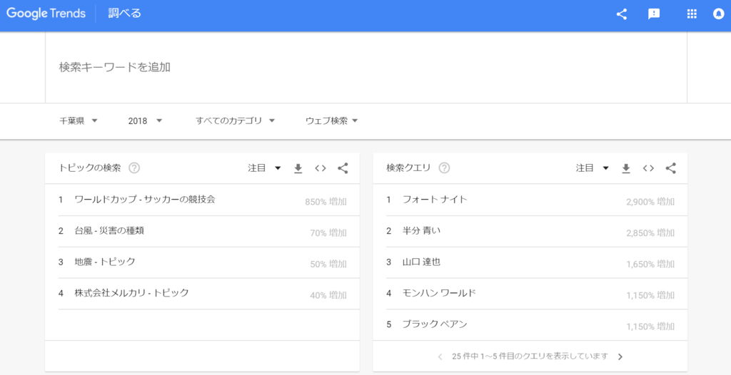Screen dimensions: 731x375
Task: Open the 注目 dropdown in 検索クエリ panel
Action: point(593,168)
